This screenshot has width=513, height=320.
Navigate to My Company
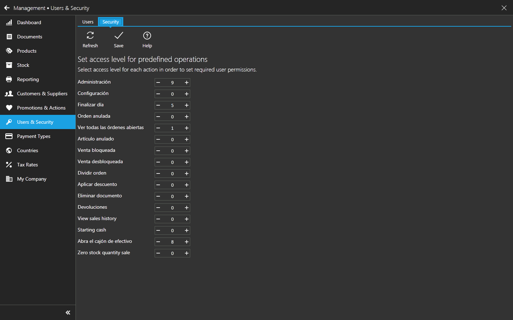click(32, 179)
